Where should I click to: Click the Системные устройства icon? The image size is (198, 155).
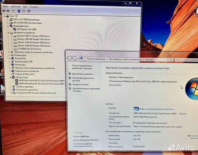(x=14, y=90)
